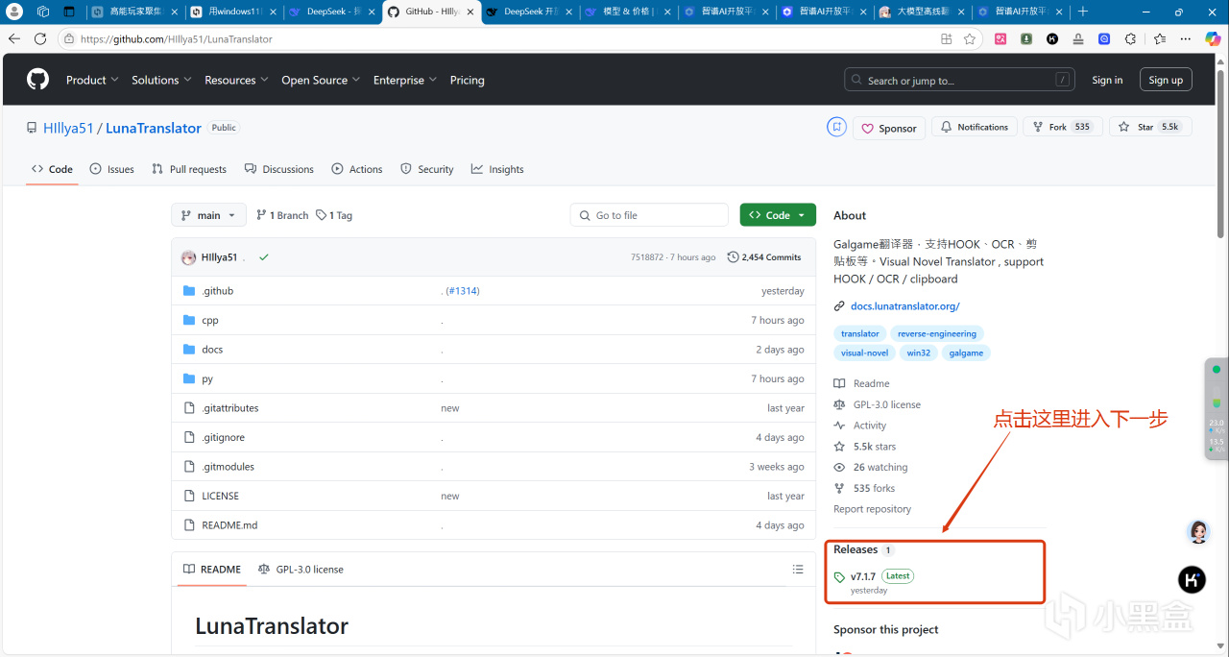The width and height of the screenshot is (1229, 657).
Task: Open the Edge profile icon
Action: 14,12
